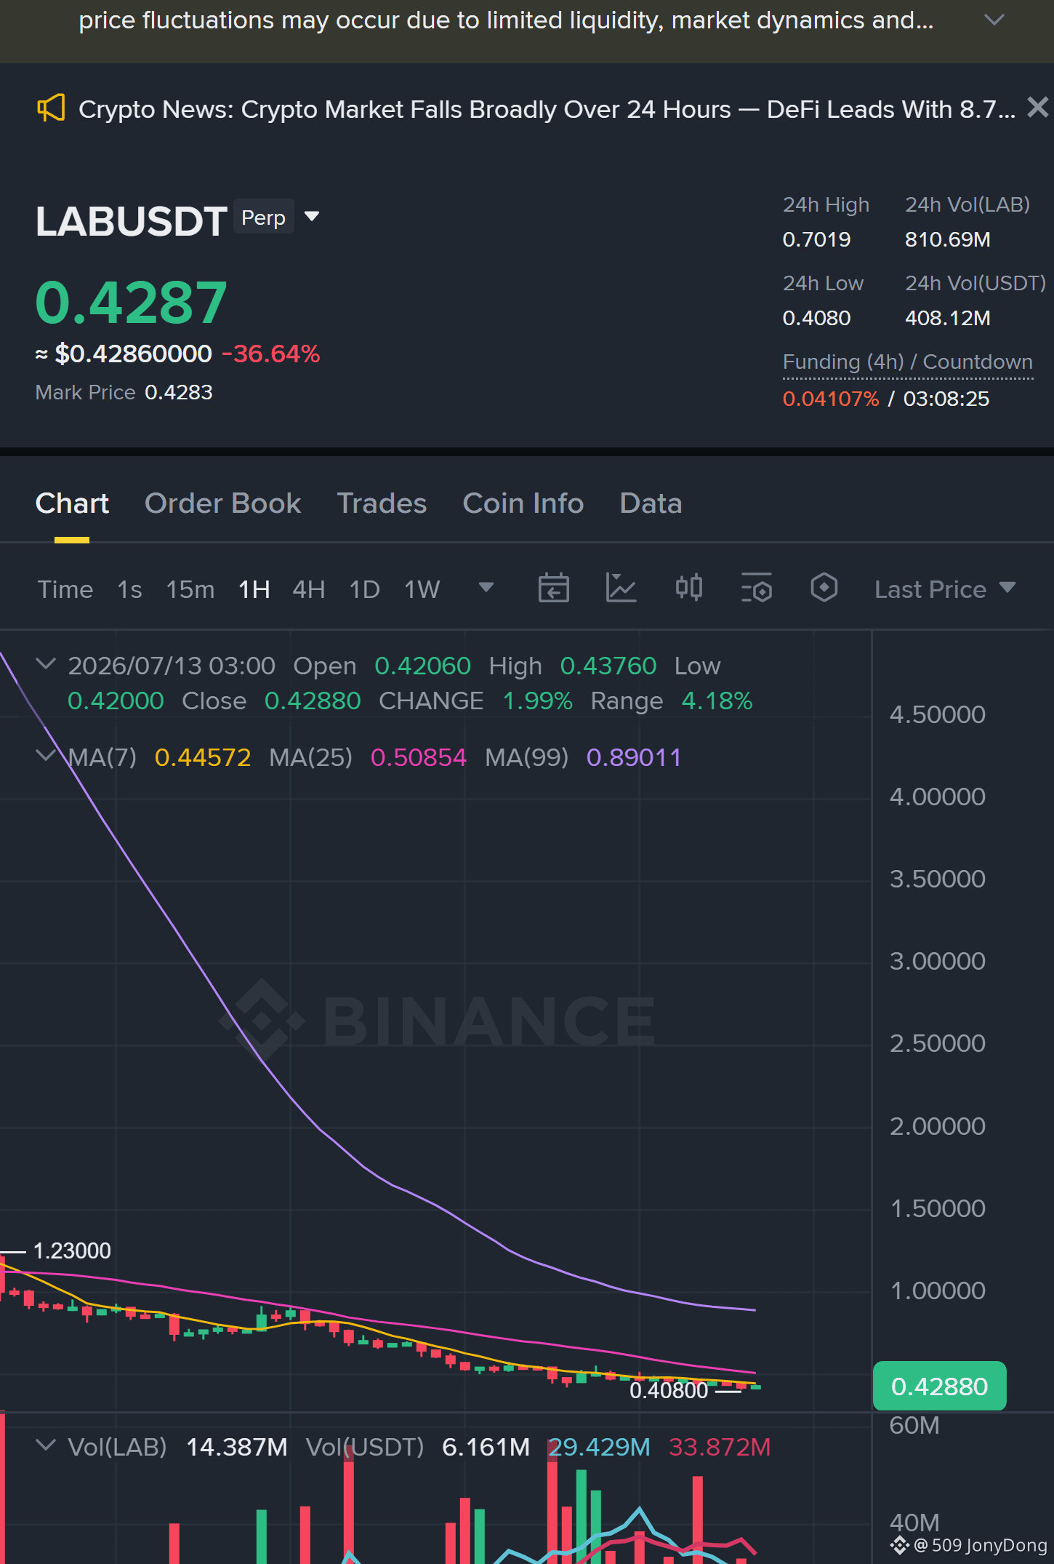Image resolution: width=1054 pixels, height=1564 pixels.
Task: Select the Time line chart view
Action: 65,589
